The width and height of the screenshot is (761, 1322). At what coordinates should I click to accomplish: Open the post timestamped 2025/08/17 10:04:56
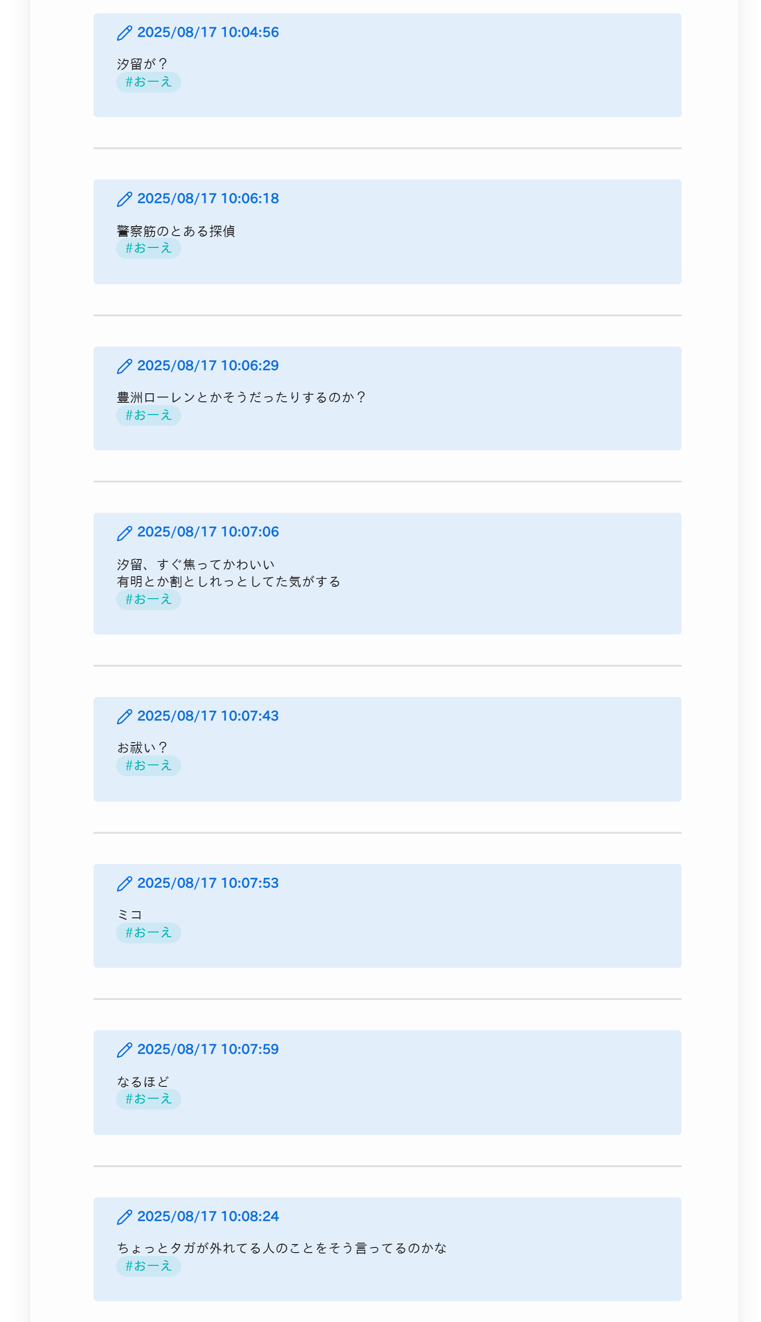click(208, 33)
